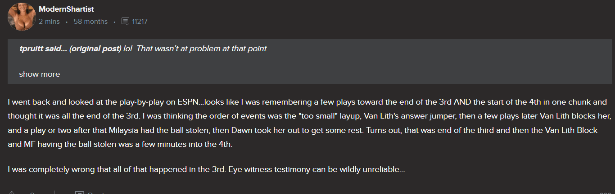The width and height of the screenshot is (615, 194).
Task: Click the upvote arrow icon below the post
Action: 12,193
